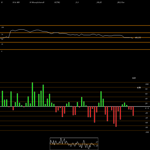The width and height of the screenshot is (150, 150).
Task: Click the -100 label on MR axis
Action: 147,132
